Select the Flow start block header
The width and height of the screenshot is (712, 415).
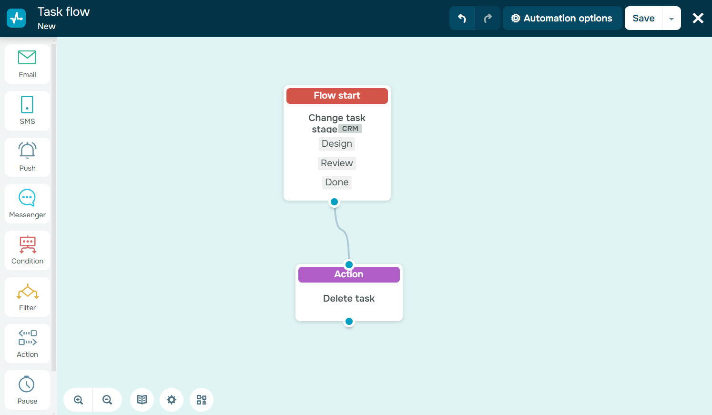337,96
